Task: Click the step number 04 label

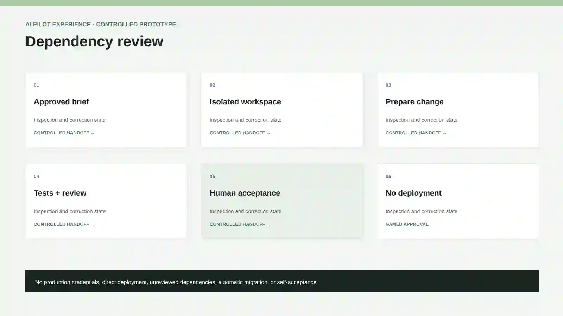Action: 37,176
